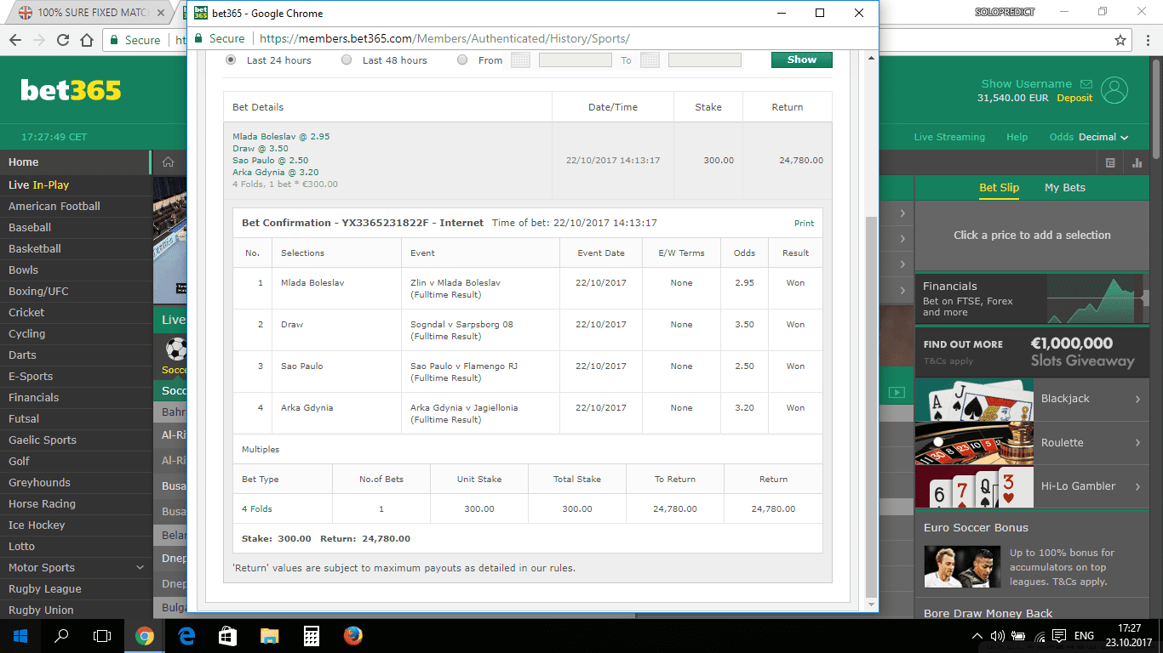
Task: Open Microsoft Edge from the taskbar
Action: 186,635
